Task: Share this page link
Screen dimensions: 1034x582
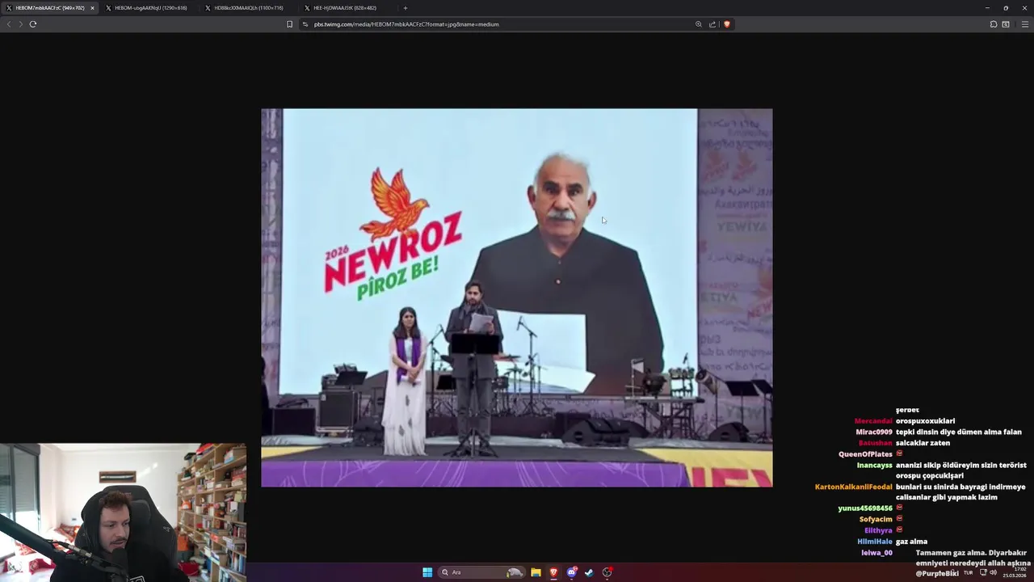Action: pyautogui.click(x=712, y=24)
